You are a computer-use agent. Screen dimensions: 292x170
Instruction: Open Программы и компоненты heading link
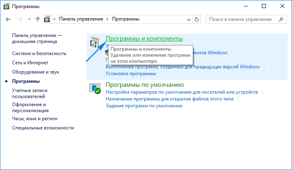pyautogui.click(x=144, y=39)
